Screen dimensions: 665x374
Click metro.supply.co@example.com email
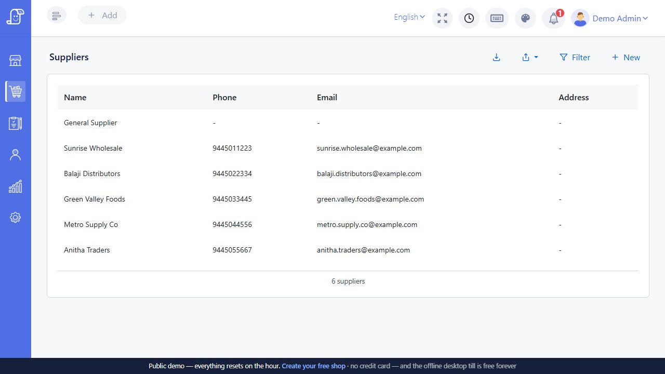pos(367,224)
